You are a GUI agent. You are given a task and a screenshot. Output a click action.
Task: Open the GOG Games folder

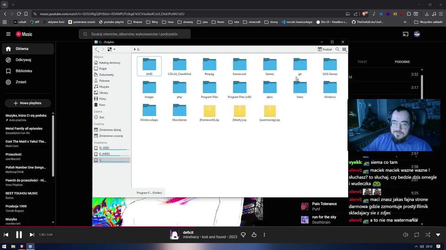pyautogui.click(x=330, y=66)
